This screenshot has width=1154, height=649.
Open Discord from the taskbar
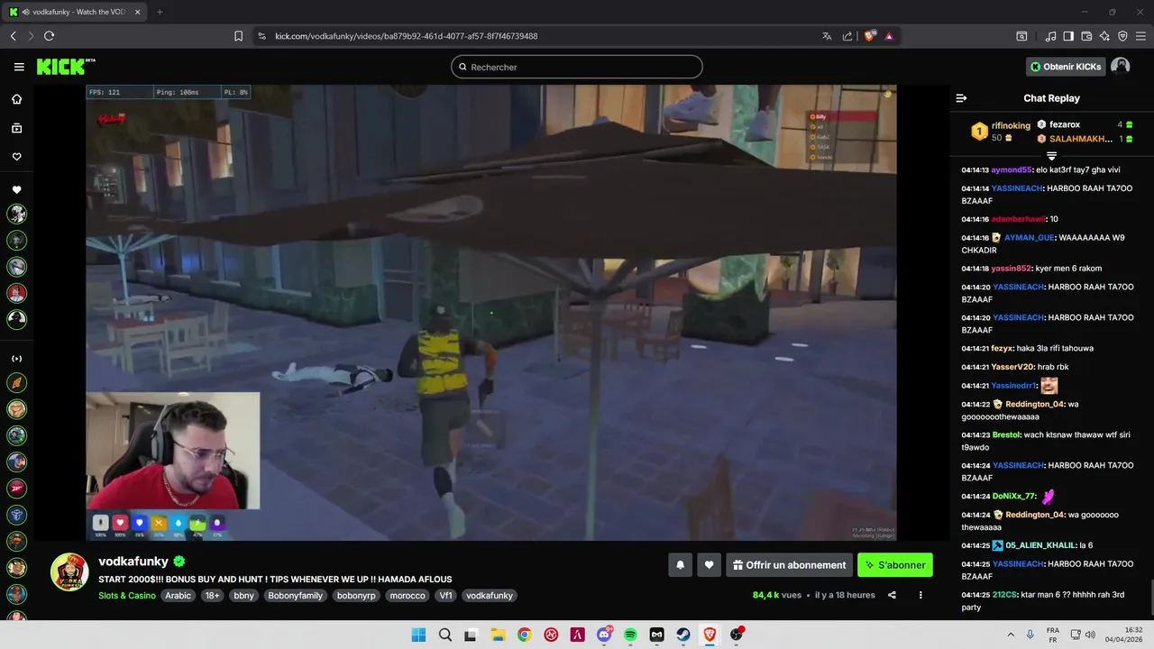pos(604,635)
